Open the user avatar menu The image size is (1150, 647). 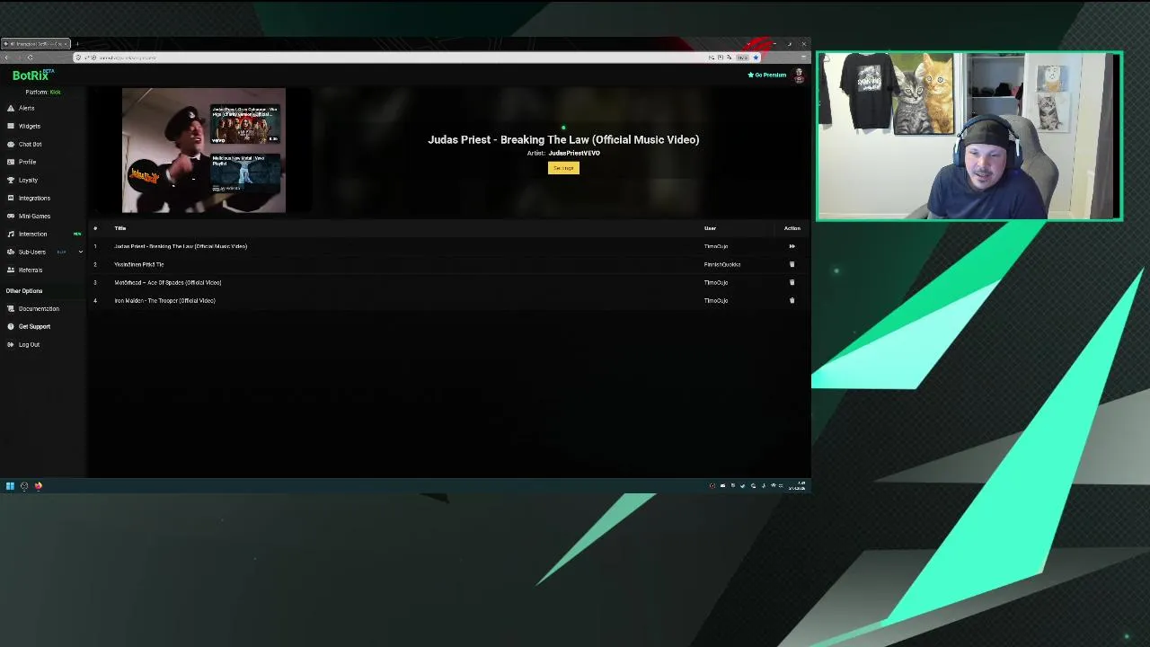pos(799,75)
